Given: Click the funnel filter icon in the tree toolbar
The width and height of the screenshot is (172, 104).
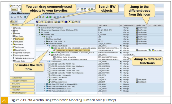Looking at the screenshot, I should click(x=76, y=22).
